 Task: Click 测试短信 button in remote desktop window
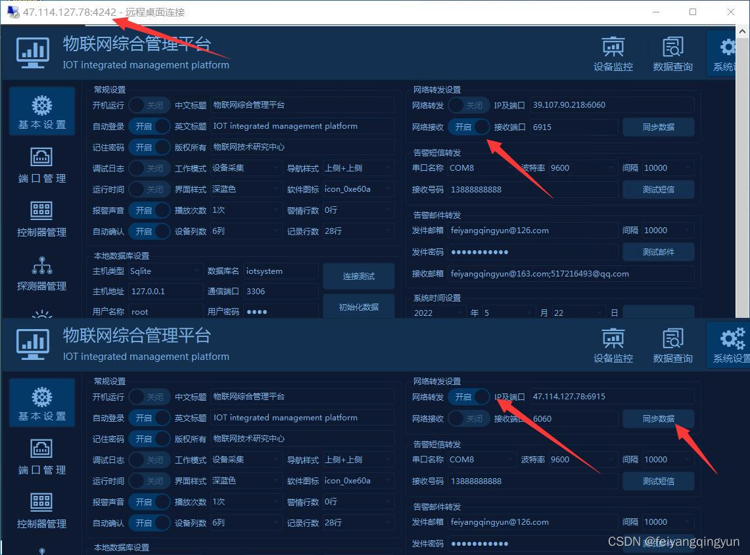[658, 190]
